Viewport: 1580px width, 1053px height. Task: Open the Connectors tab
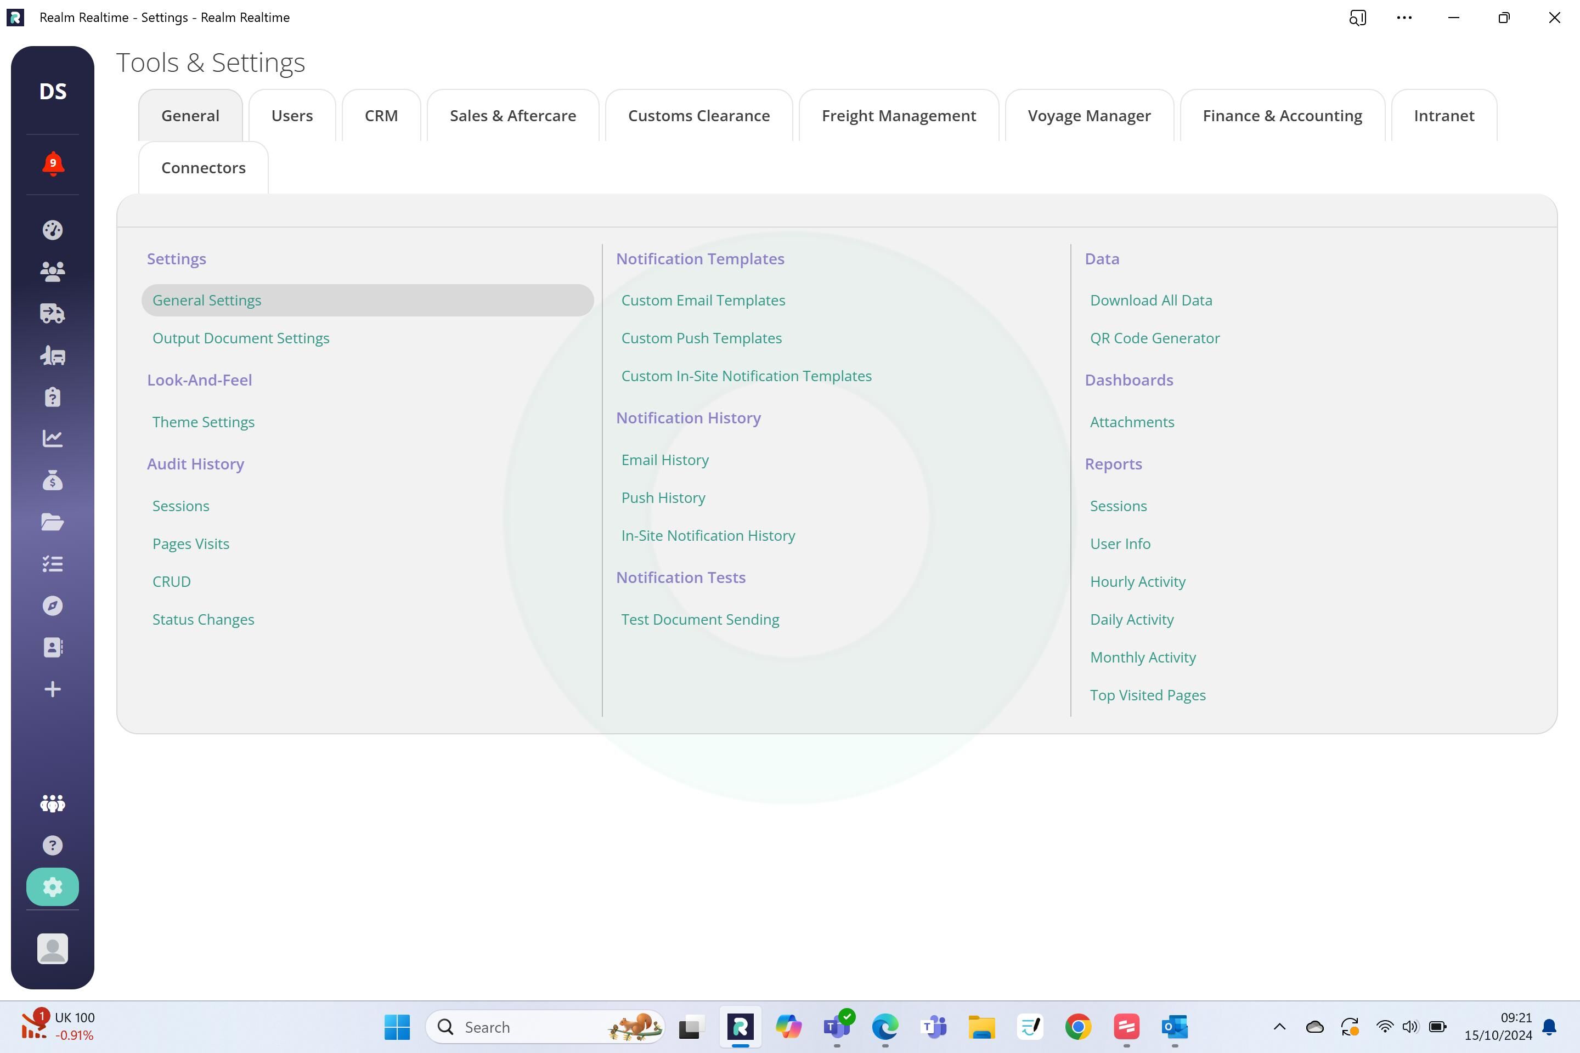click(x=204, y=168)
